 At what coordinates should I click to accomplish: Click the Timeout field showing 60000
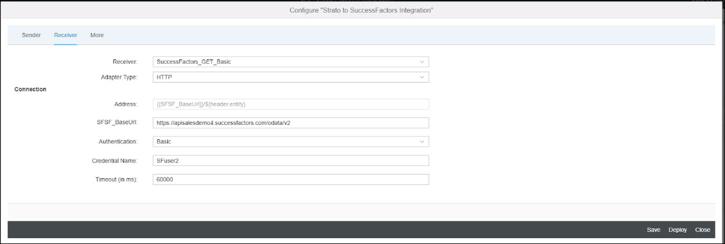(x=290, y=179)
